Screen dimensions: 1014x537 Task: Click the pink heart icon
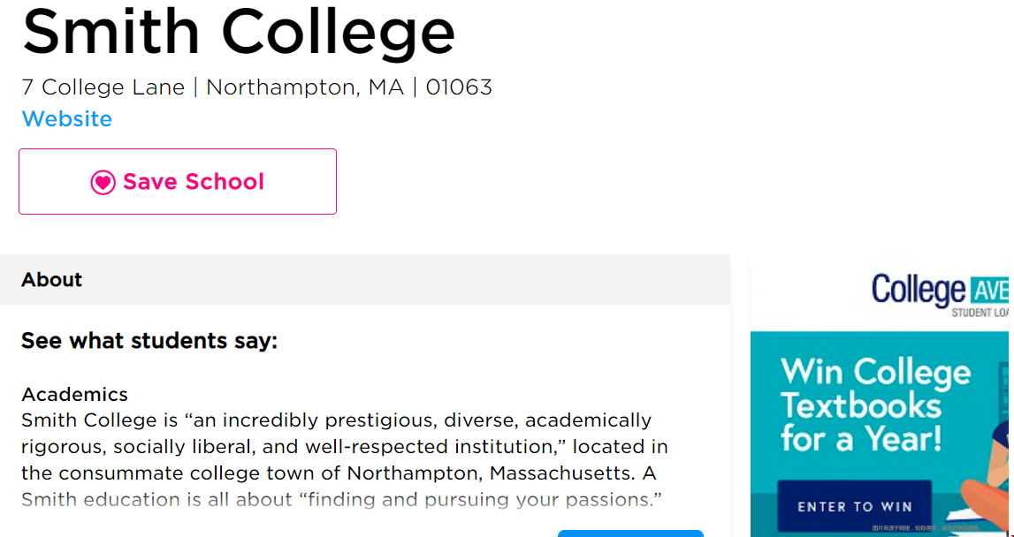(103, 183)
